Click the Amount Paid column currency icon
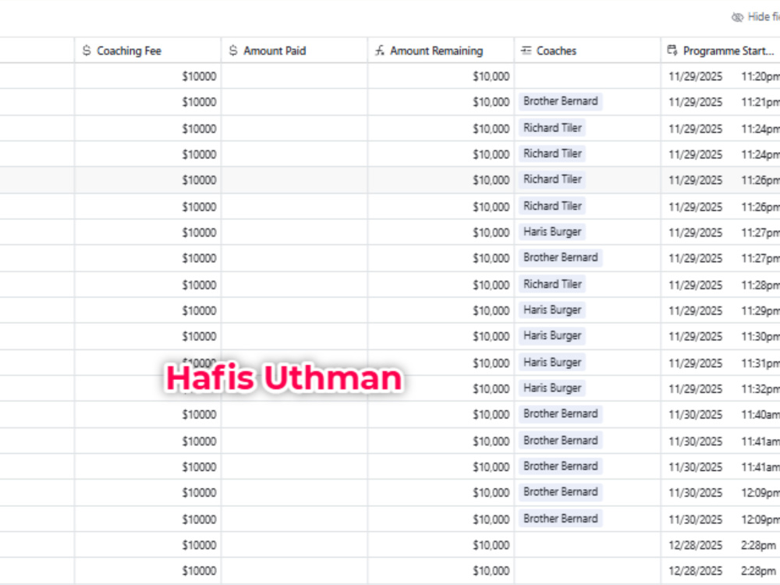This screenshot has width=780, height=585. pyautogui.click(x=232, y=51)
